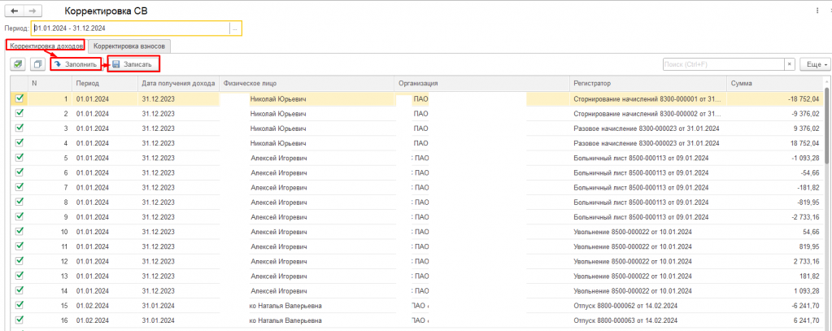Click the check all rows icon
This screenshot has width=832, height=331.
(18, 64)
